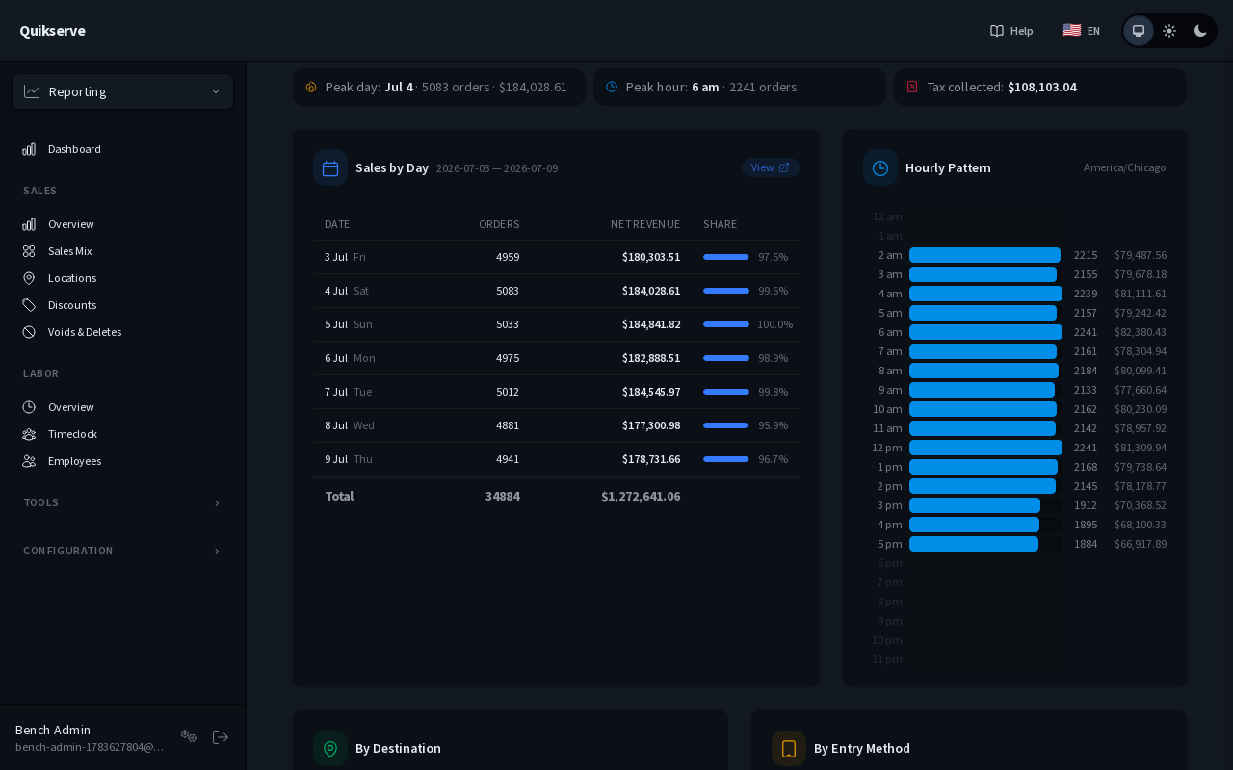The width and height of the screenshot is (1233, 770).
Task: Open the Discounts report
Action: tap(122, 305)
